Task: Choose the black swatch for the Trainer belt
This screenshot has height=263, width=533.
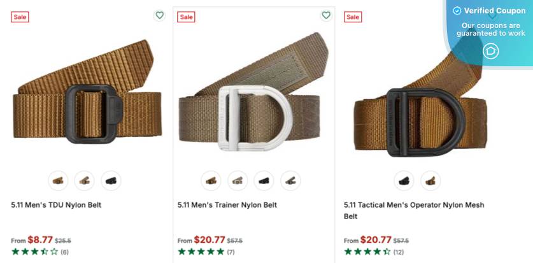Action: tap(264, 181)
